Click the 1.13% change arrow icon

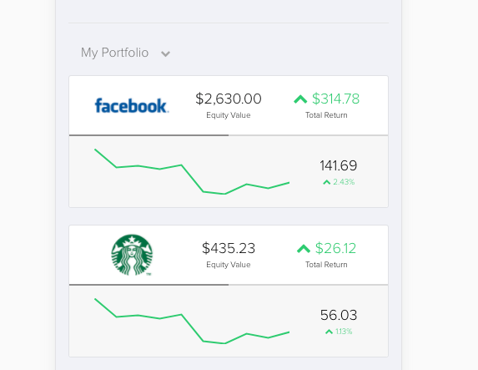(x=329, y=332)
